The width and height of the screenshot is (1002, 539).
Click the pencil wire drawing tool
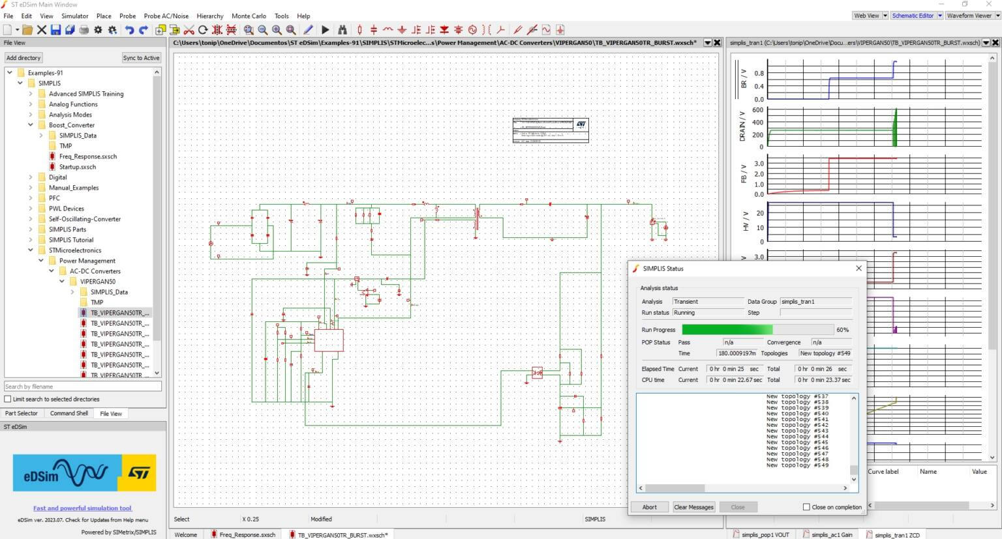[308, 30]
